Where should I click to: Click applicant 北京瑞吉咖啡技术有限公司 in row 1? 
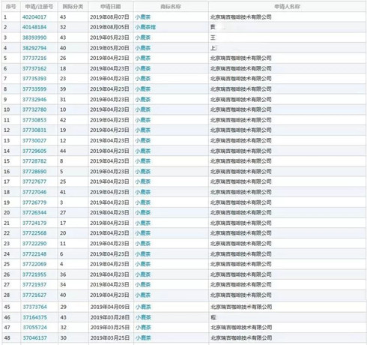(x=241, y=17)
